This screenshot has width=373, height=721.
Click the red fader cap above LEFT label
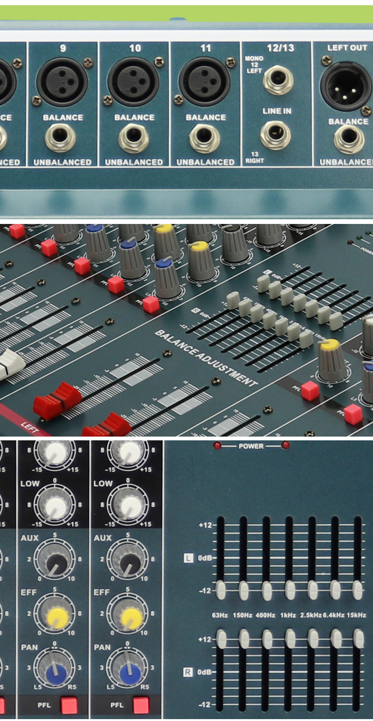(57, 400)
